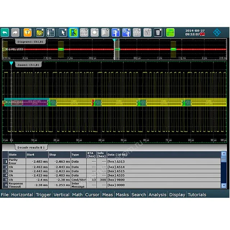Select the Response Timeout decode row
Viewport: 230px width, 230px height.
(108, 185)
